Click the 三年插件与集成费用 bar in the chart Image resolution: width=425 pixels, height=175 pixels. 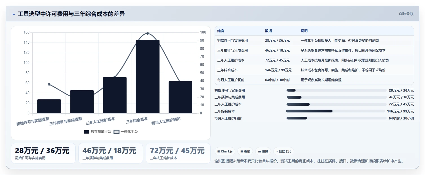click(x=82, y=102)
